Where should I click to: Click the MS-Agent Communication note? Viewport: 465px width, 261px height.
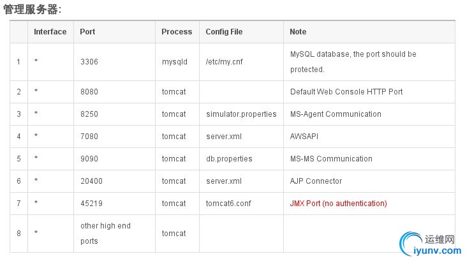pos(336,114)
